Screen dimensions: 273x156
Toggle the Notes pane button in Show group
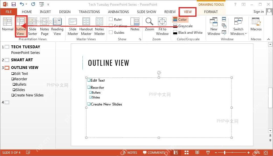pyautogui.click(x=135, y=24)
